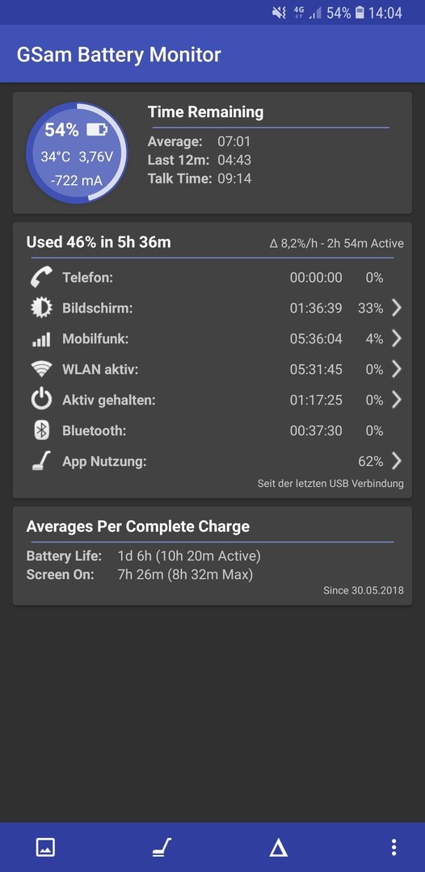The width and height of the screenshot is (425, 872).
Task: Expand the Aktiv gehalten details chevron
Action: pos(396,400)
